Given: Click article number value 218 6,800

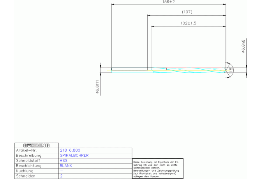Looking at the screenshot, I should 70,150.
